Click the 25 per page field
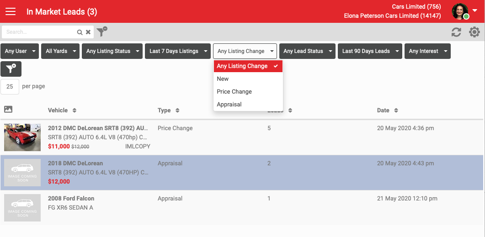This screenshot has width=485, height=237. pyautogui.click(x=10, y=86)
